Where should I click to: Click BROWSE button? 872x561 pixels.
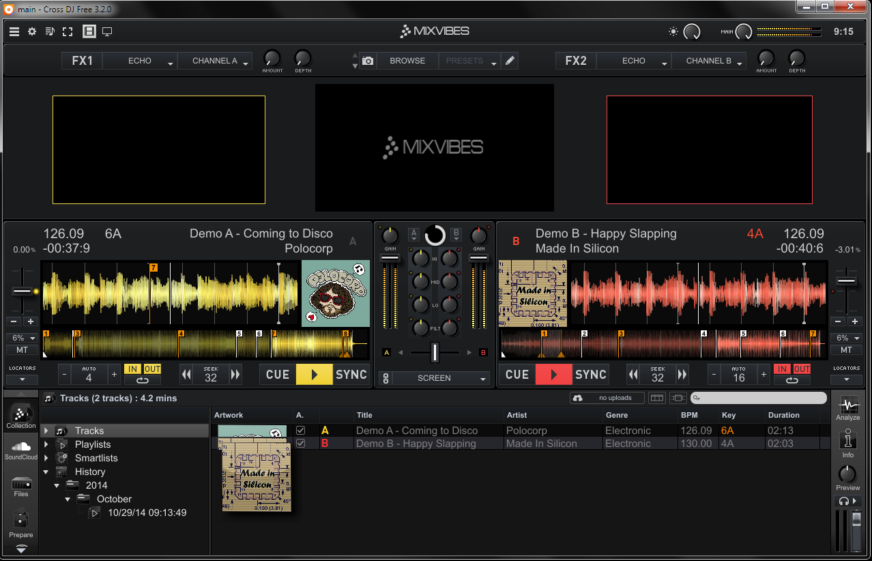coord(407,61)
